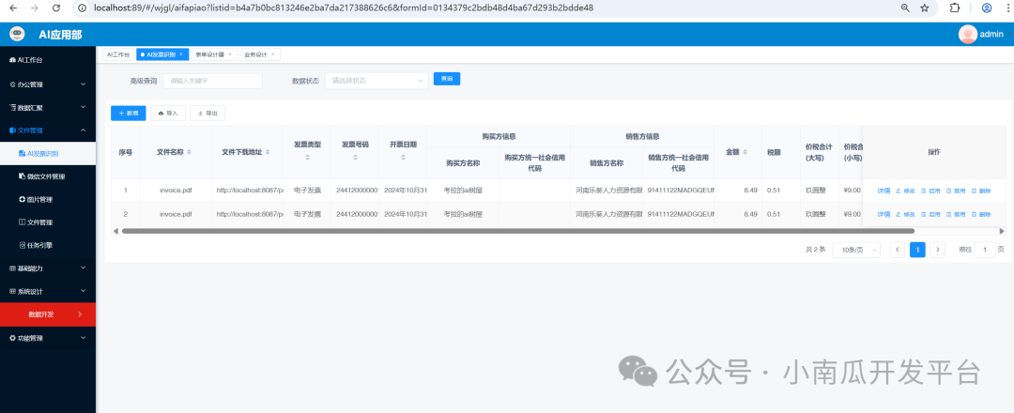Expand 功能管理 sidebar menu
This screenshot has width=1014, height=413.
[x=48, y=338]
